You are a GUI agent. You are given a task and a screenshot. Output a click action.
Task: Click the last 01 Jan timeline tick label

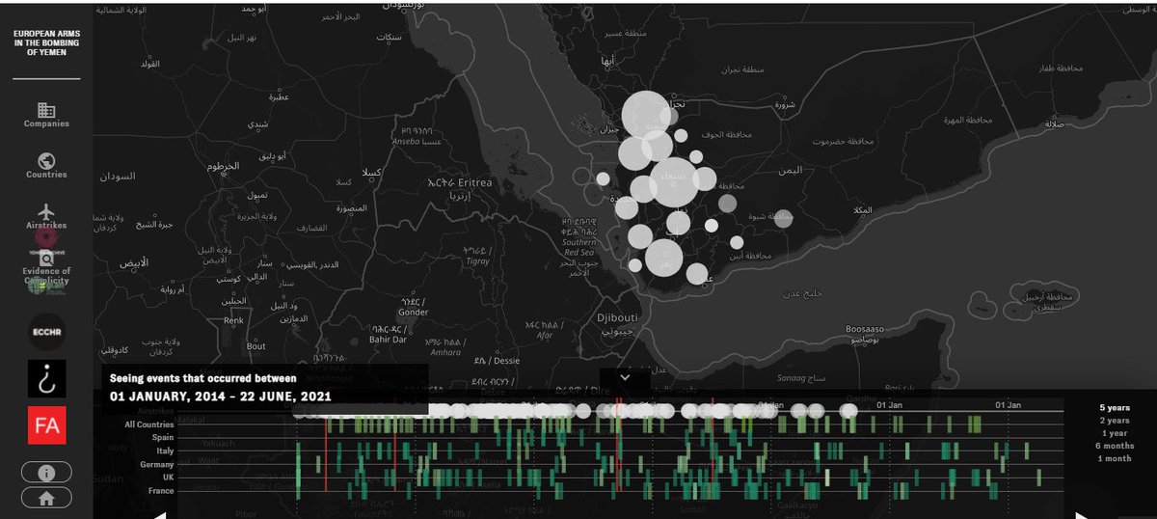(x=1008, y=404)
